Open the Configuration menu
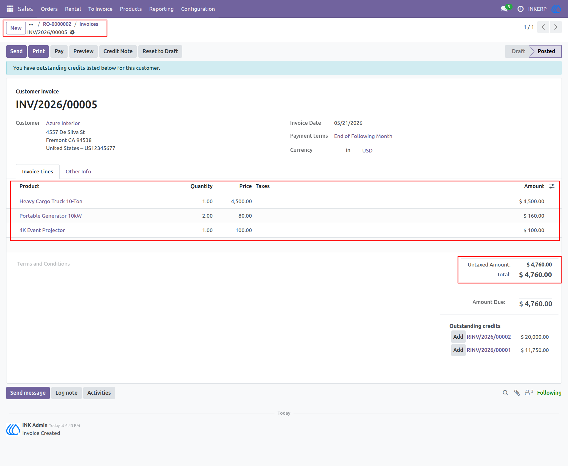This screenshot has width=568, height=466. pos(198,9)
